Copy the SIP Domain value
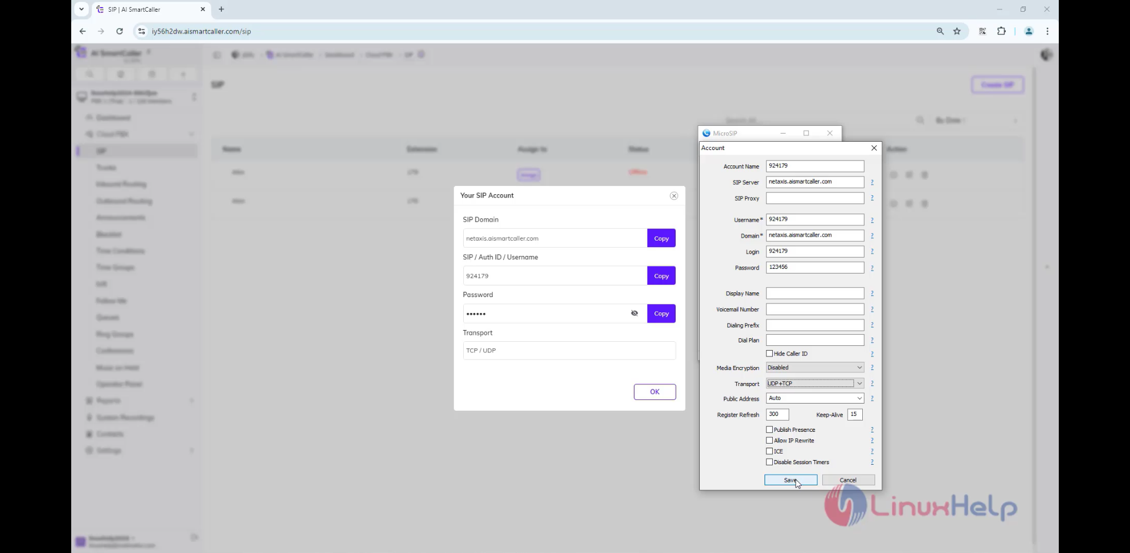The height and width of the screenshot is (553, 1130). click(661, 238)
